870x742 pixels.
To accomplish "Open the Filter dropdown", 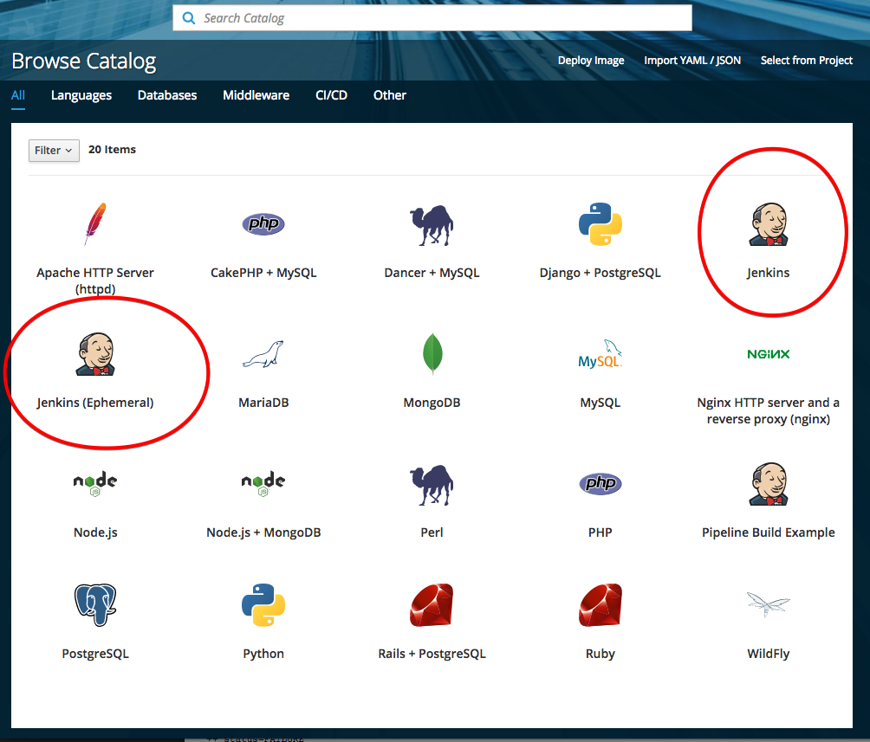I will (x=54, y=151).
